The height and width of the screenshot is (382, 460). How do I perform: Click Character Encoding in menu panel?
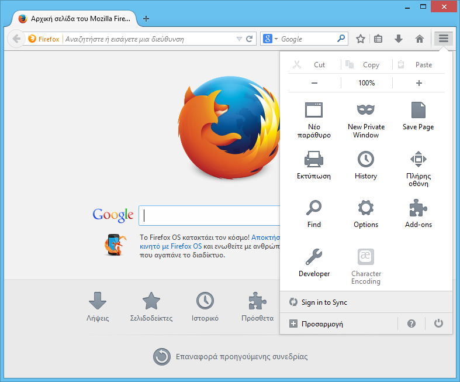pos(366,267)
